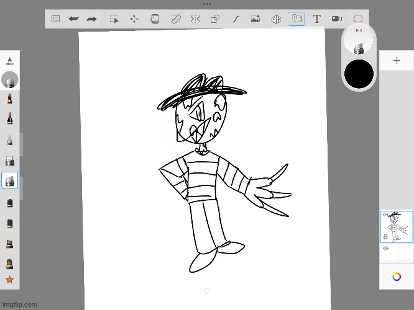Viewport: 414px width, 310px height.
Task: Undo the last stroke
Action: [73, 19]
